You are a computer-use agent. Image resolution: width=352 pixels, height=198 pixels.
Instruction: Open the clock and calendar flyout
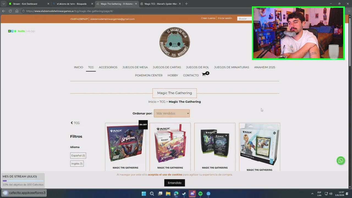pos(340,194)
